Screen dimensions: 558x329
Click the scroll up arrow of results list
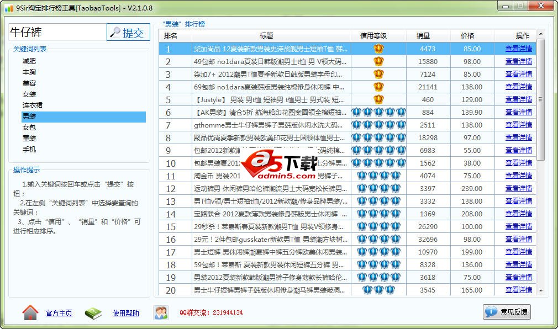pyautogui.click(x=540, y=34)
